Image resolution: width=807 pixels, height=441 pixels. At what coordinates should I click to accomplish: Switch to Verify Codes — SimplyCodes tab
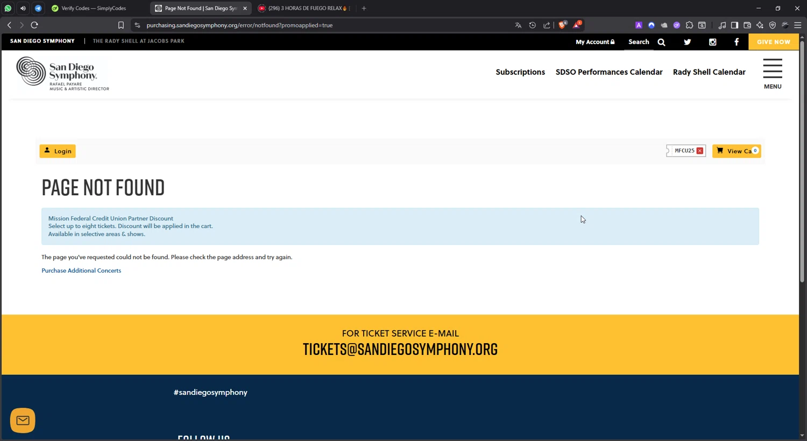(94, 8)
